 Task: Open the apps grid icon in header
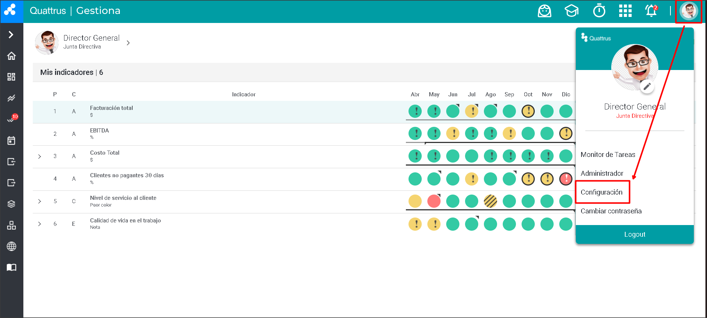click(625, 11)
